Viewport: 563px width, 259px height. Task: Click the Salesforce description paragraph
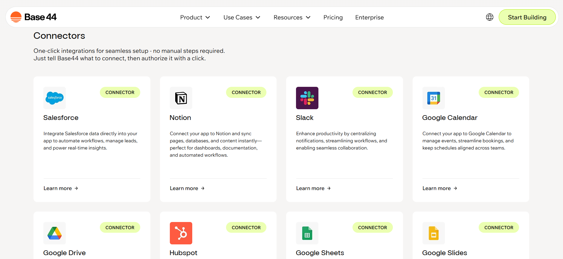pyautogui.click(x=90, y=141)
